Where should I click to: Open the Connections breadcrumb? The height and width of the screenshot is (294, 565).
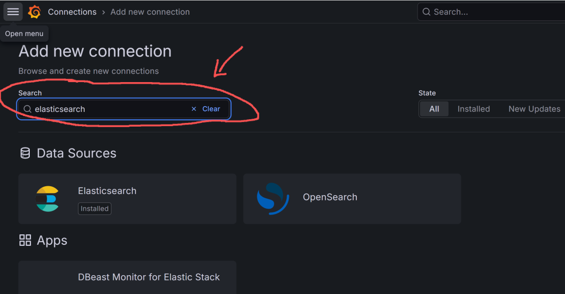pyautogui.click(x=72, y=12)
